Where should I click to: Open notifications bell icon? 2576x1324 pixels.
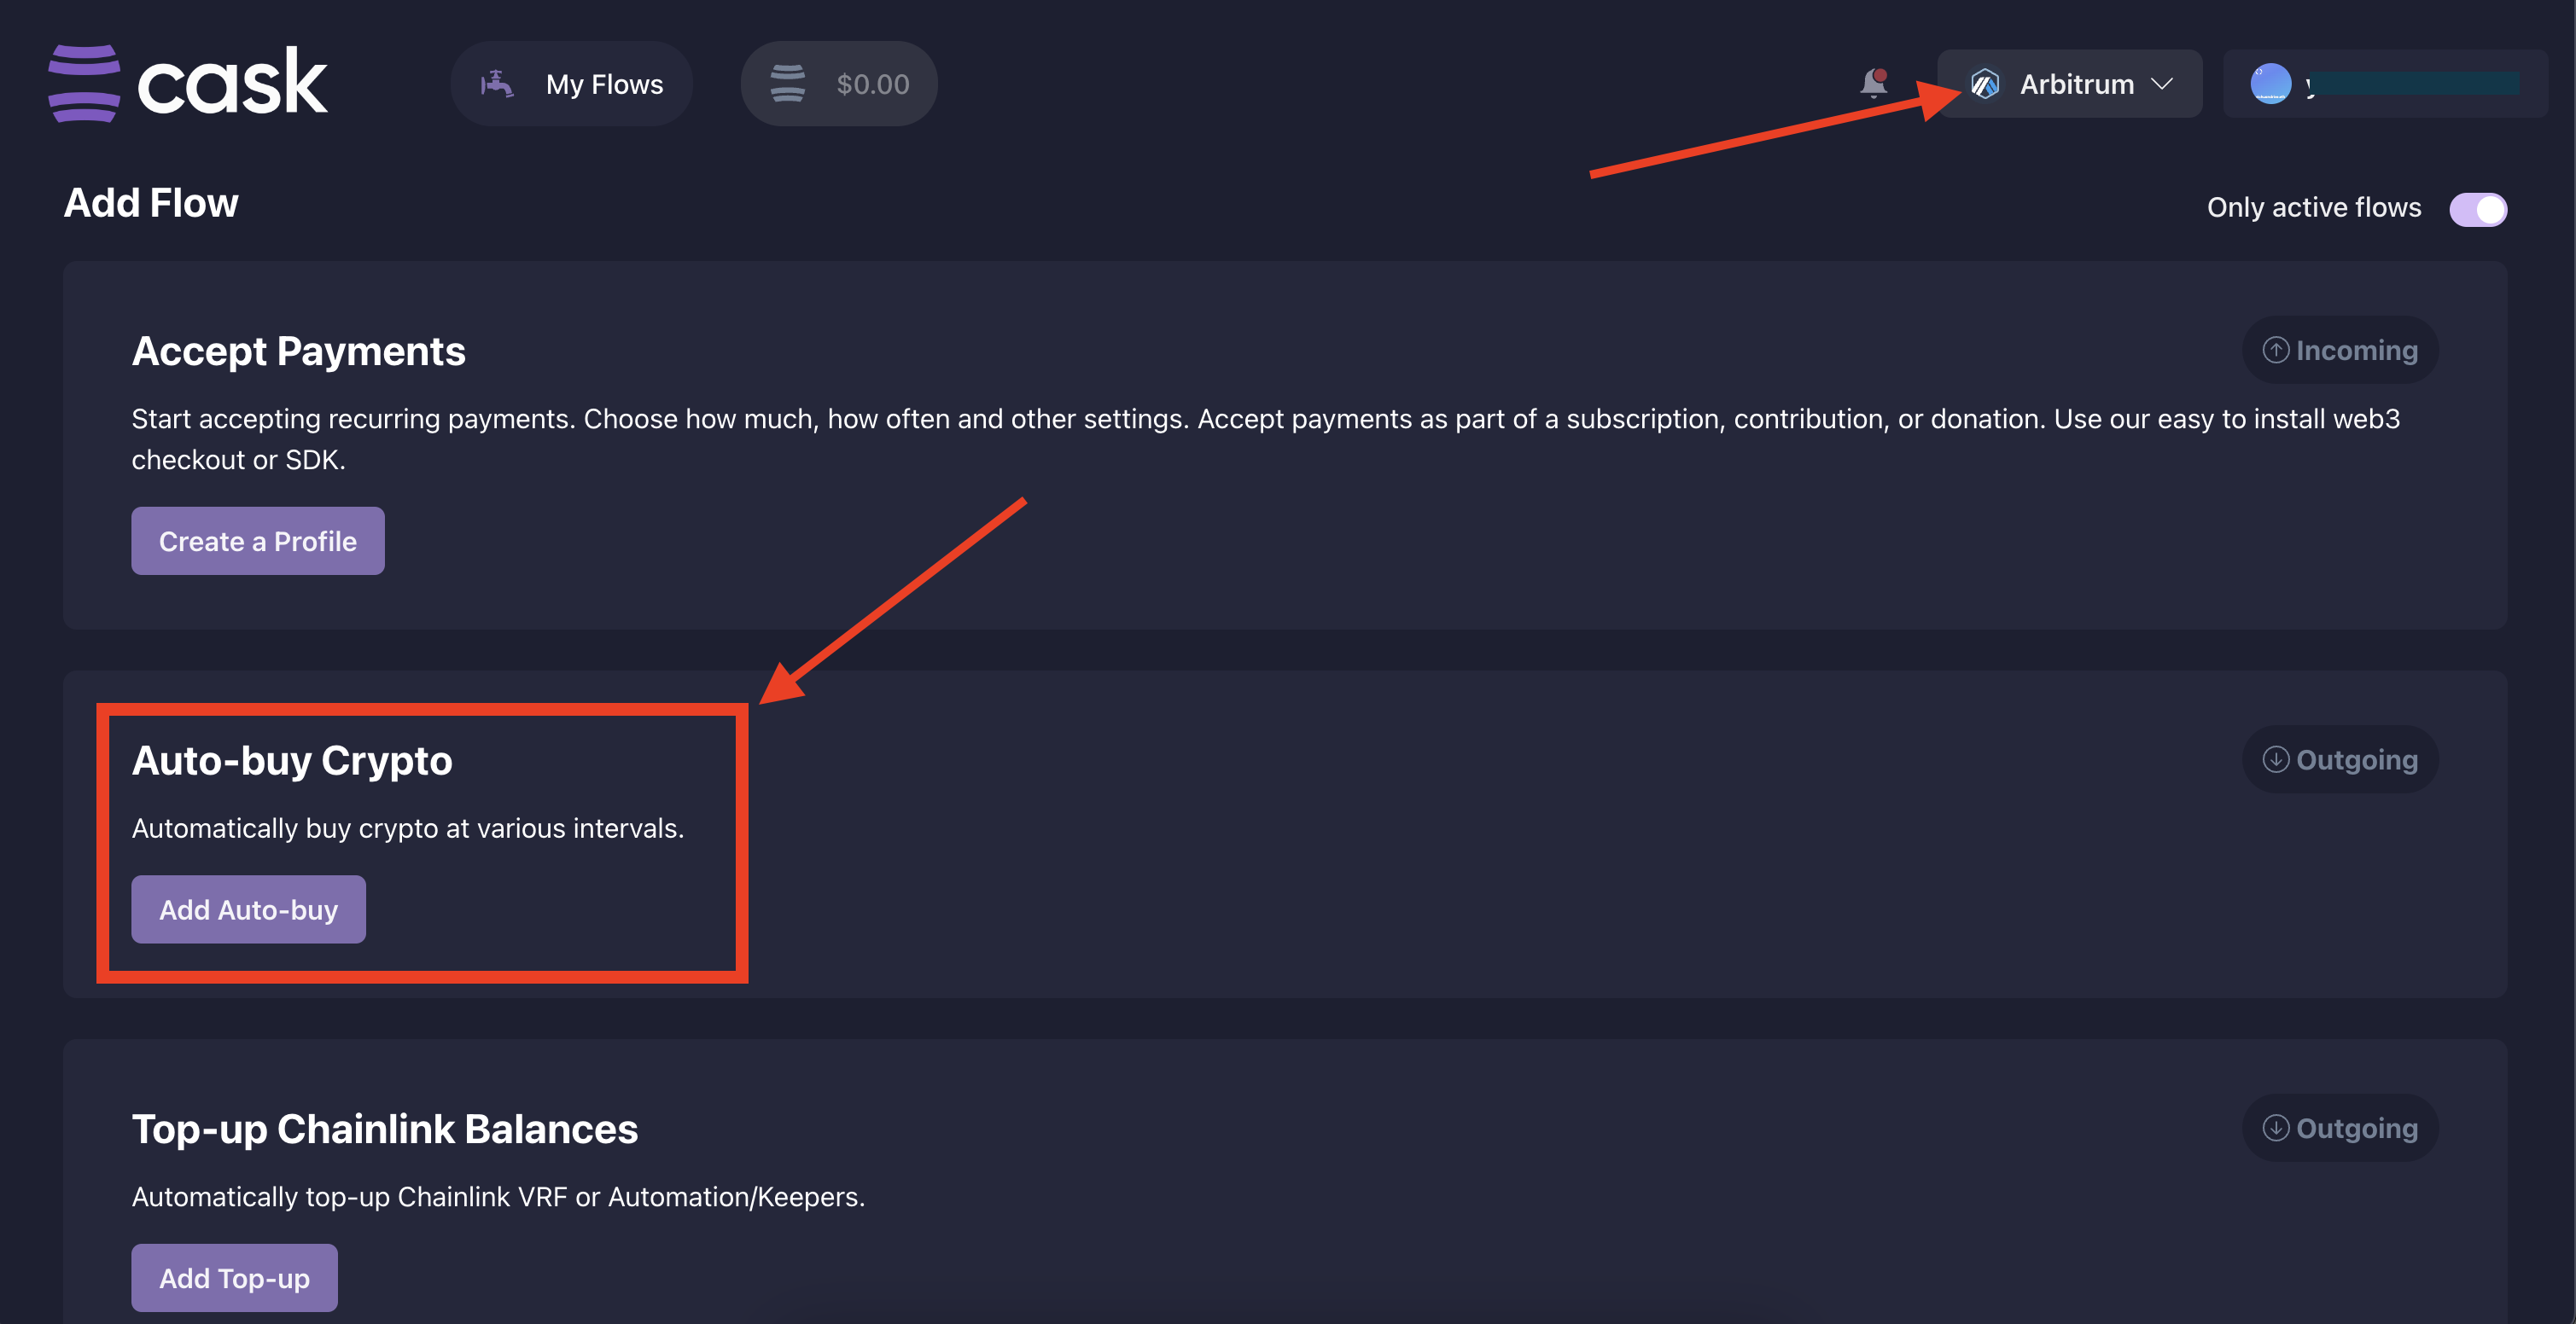[1874, 83]
